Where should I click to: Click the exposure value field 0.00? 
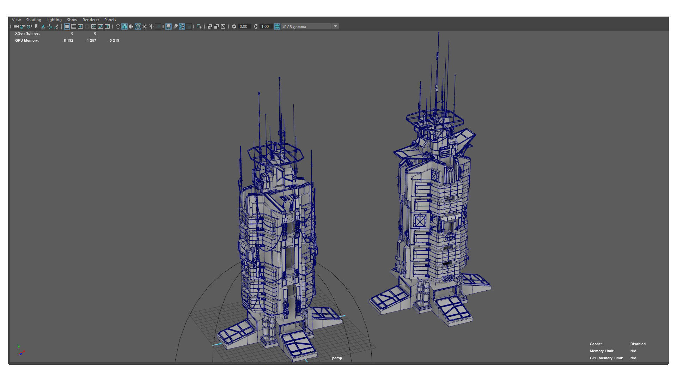tap(244, 26)
